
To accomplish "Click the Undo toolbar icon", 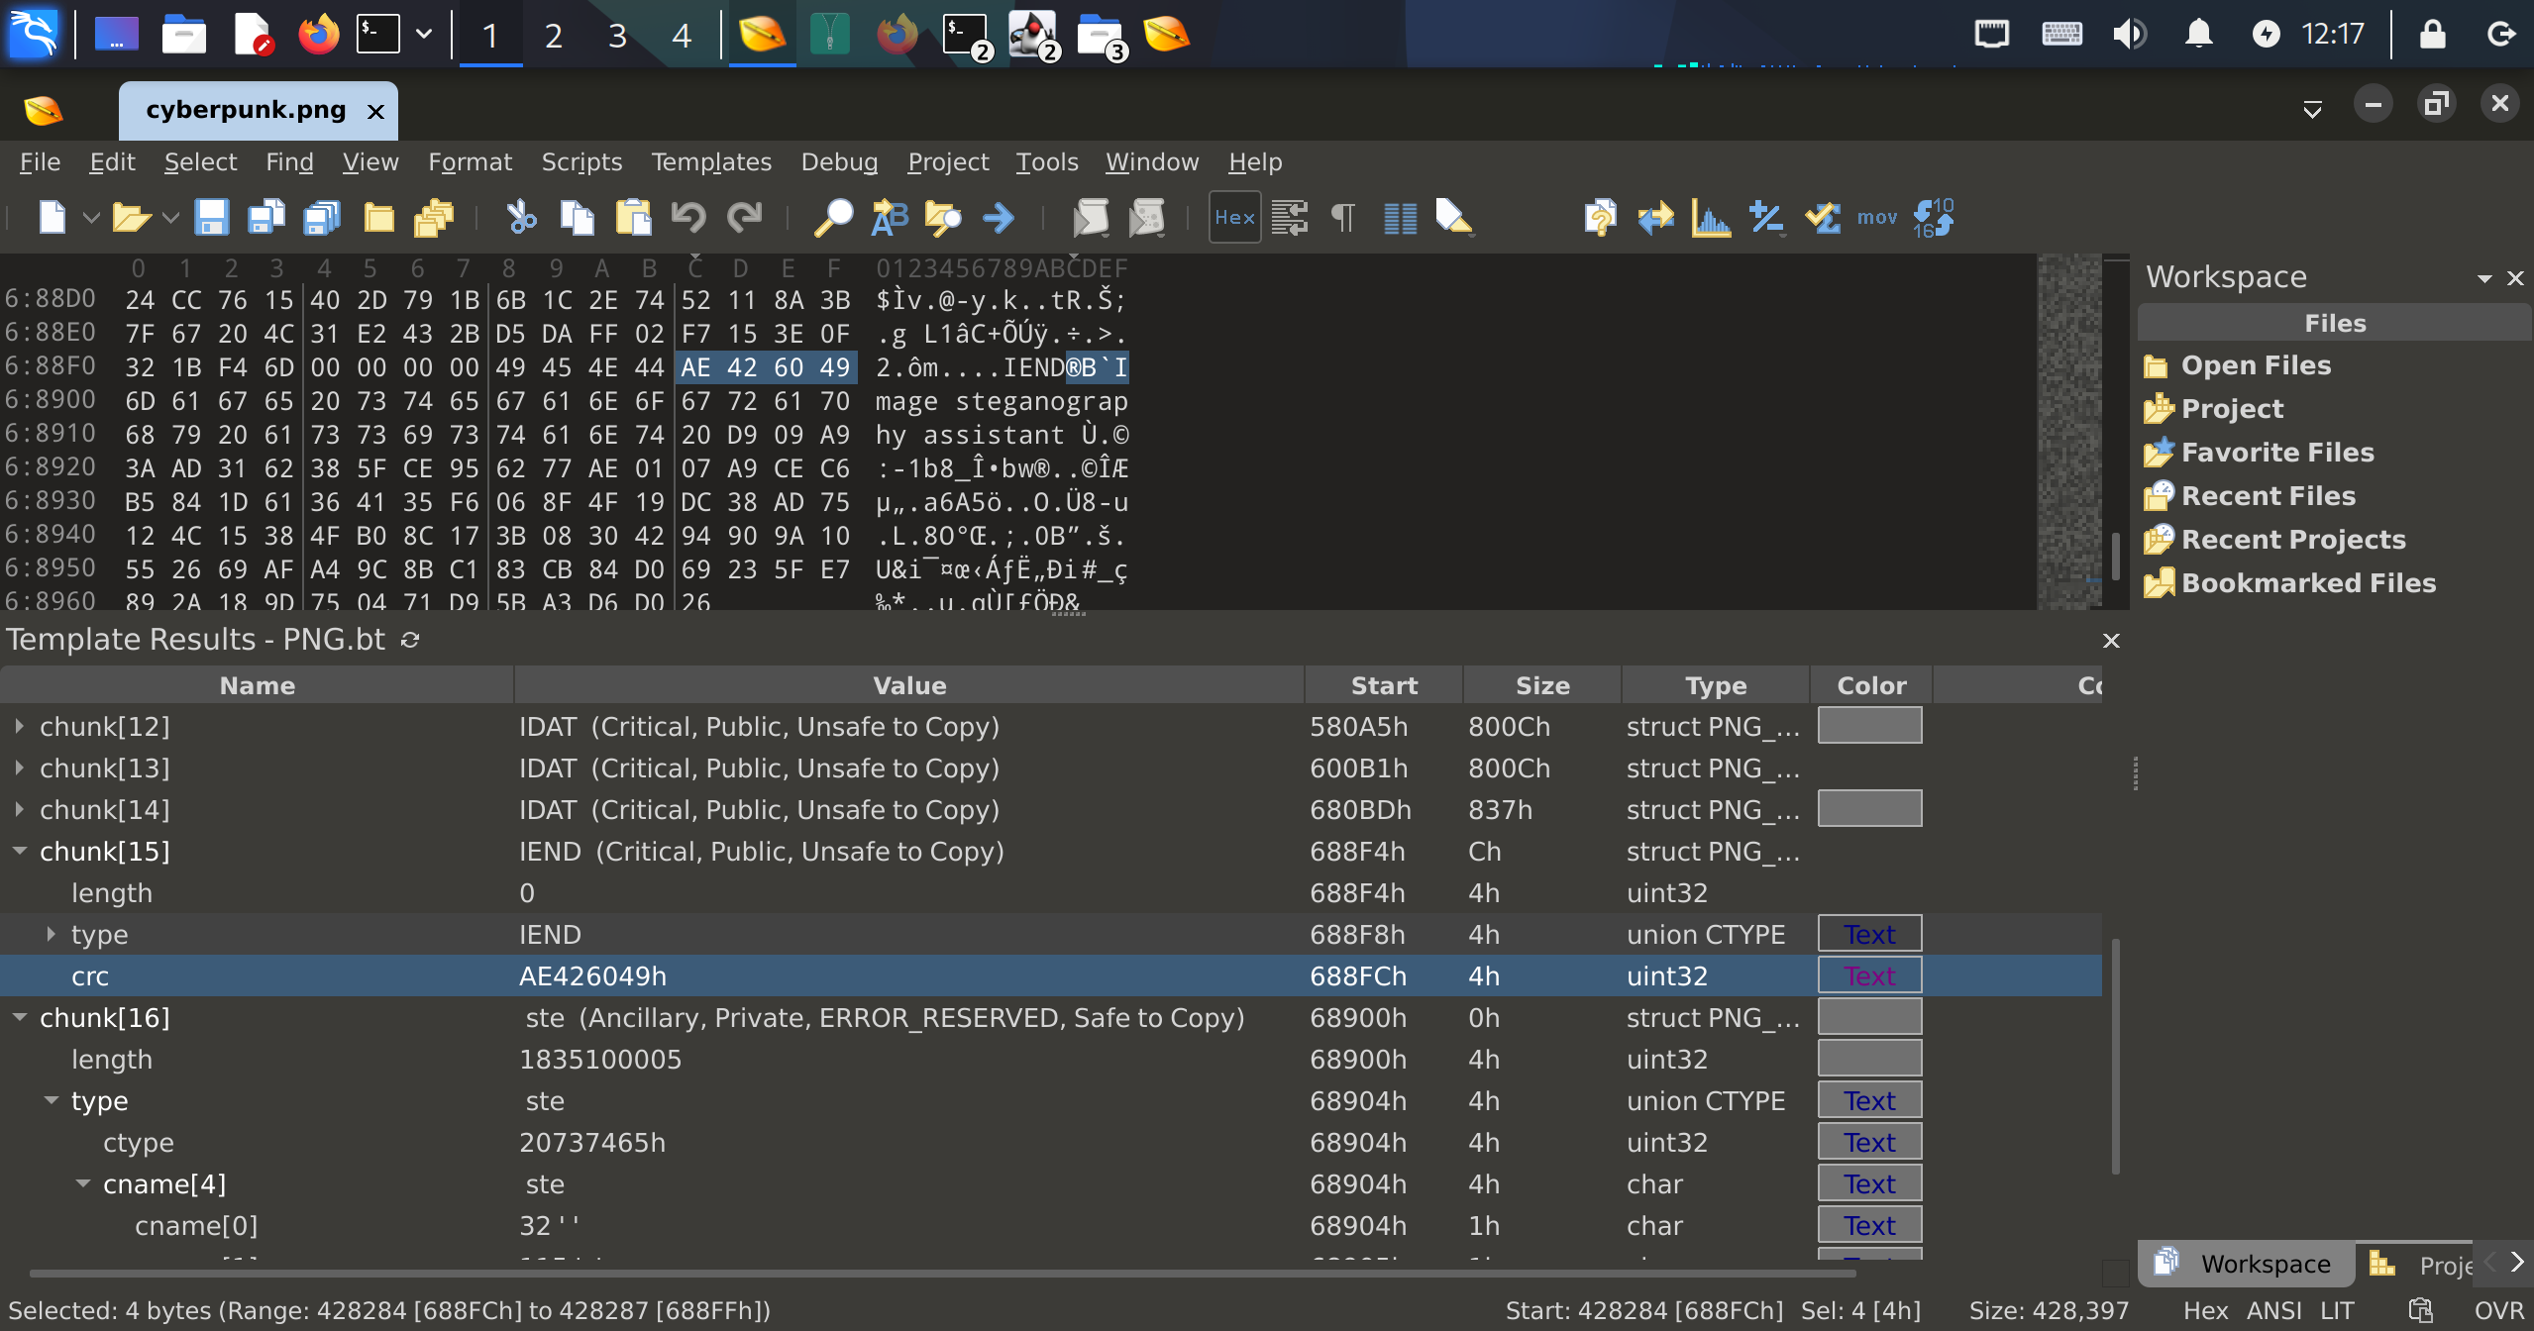I will pyautogui.click(x=688, y=217).
